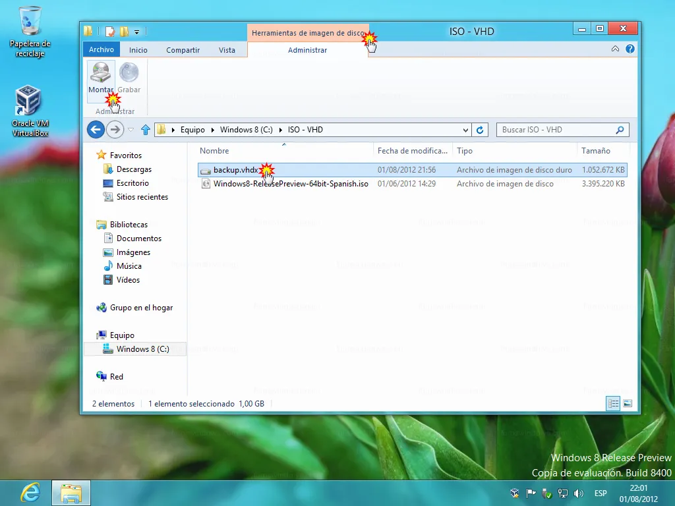Select the Oracle VM VirtualBox desktop shortcut

(x=30, y=111)
